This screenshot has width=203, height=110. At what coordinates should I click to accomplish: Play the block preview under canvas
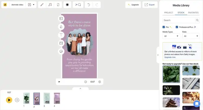[x=59, y=82]
